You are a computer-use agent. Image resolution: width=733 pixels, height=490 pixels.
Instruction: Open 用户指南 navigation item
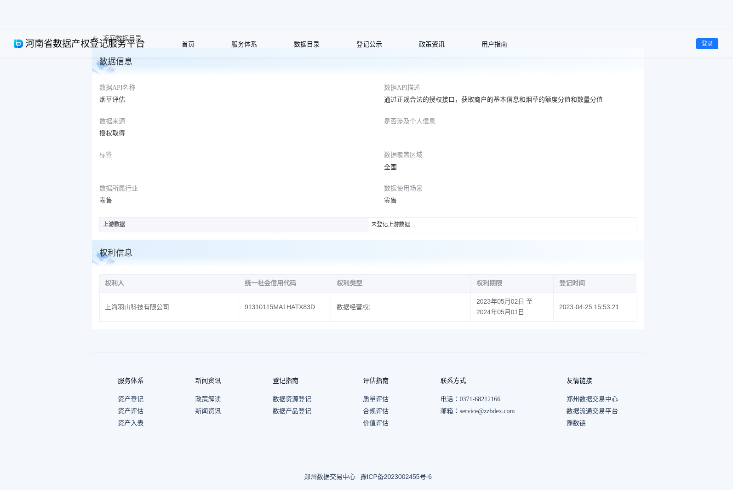tap(494, 44)
